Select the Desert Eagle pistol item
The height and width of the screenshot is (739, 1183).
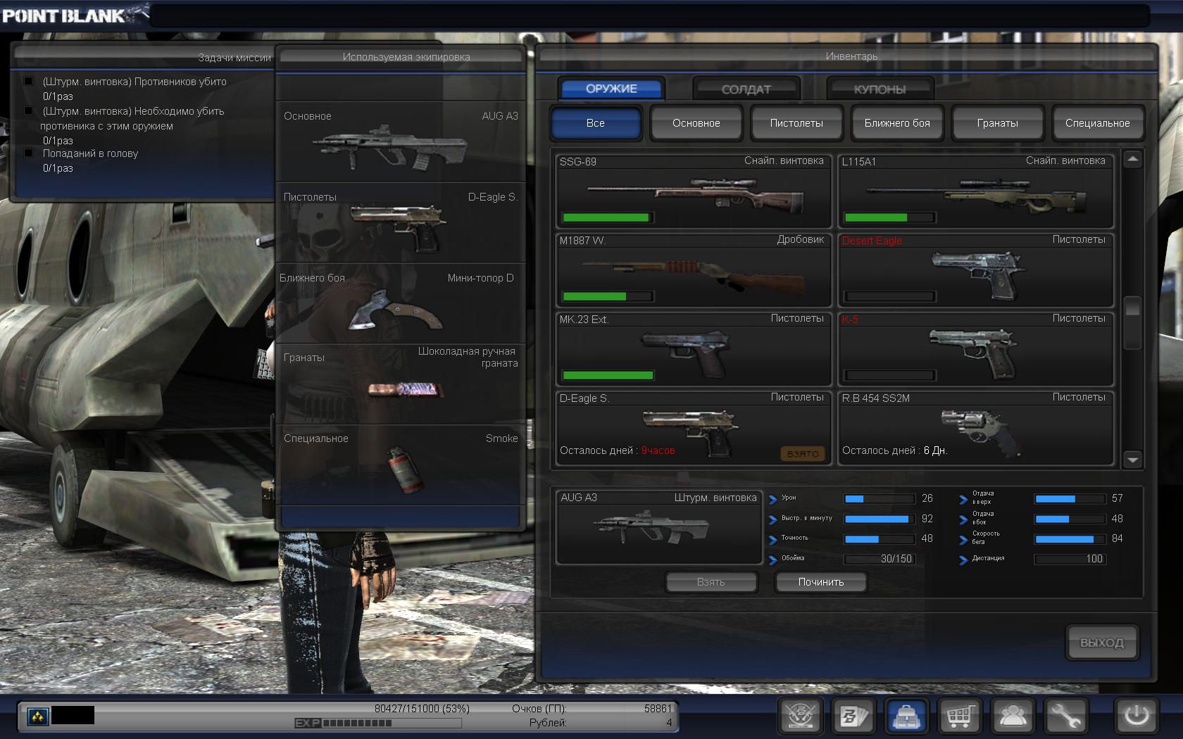coord(976,270)
